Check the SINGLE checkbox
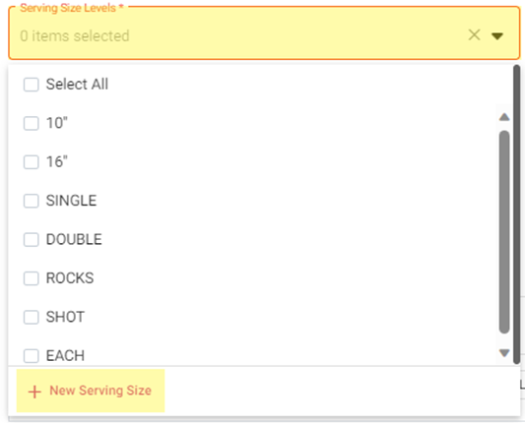 pos(32,201)
